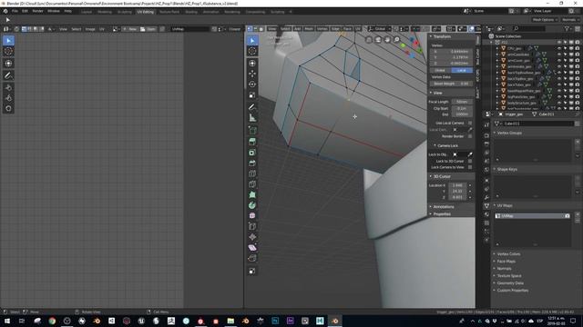This screenshot has height=327, width=583.
Task: Open the Image menu in UV editor
Action: pyautogui.click(x=90, y=29)
